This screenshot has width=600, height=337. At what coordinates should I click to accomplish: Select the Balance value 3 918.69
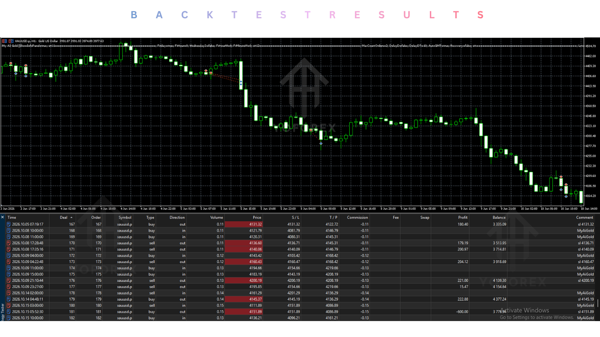[500, 262]
